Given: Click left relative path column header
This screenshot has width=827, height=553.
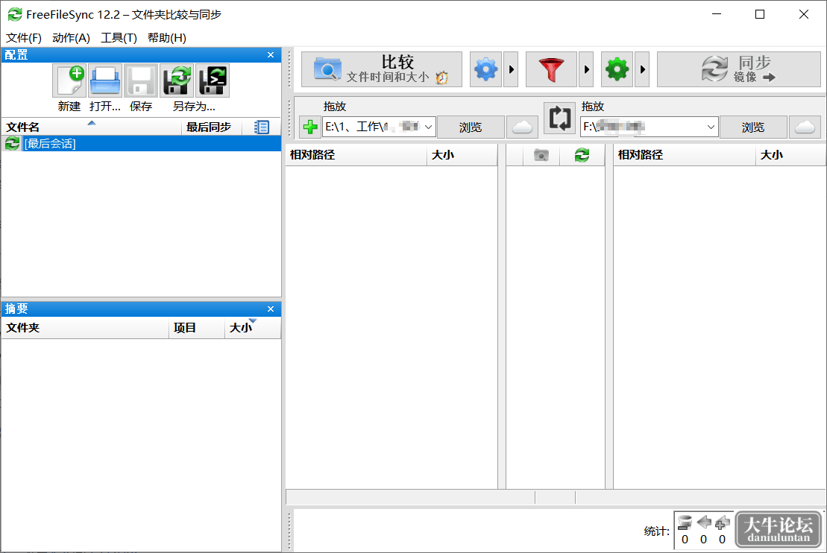Looking at the screenshot, I should [x=356, y=155].
